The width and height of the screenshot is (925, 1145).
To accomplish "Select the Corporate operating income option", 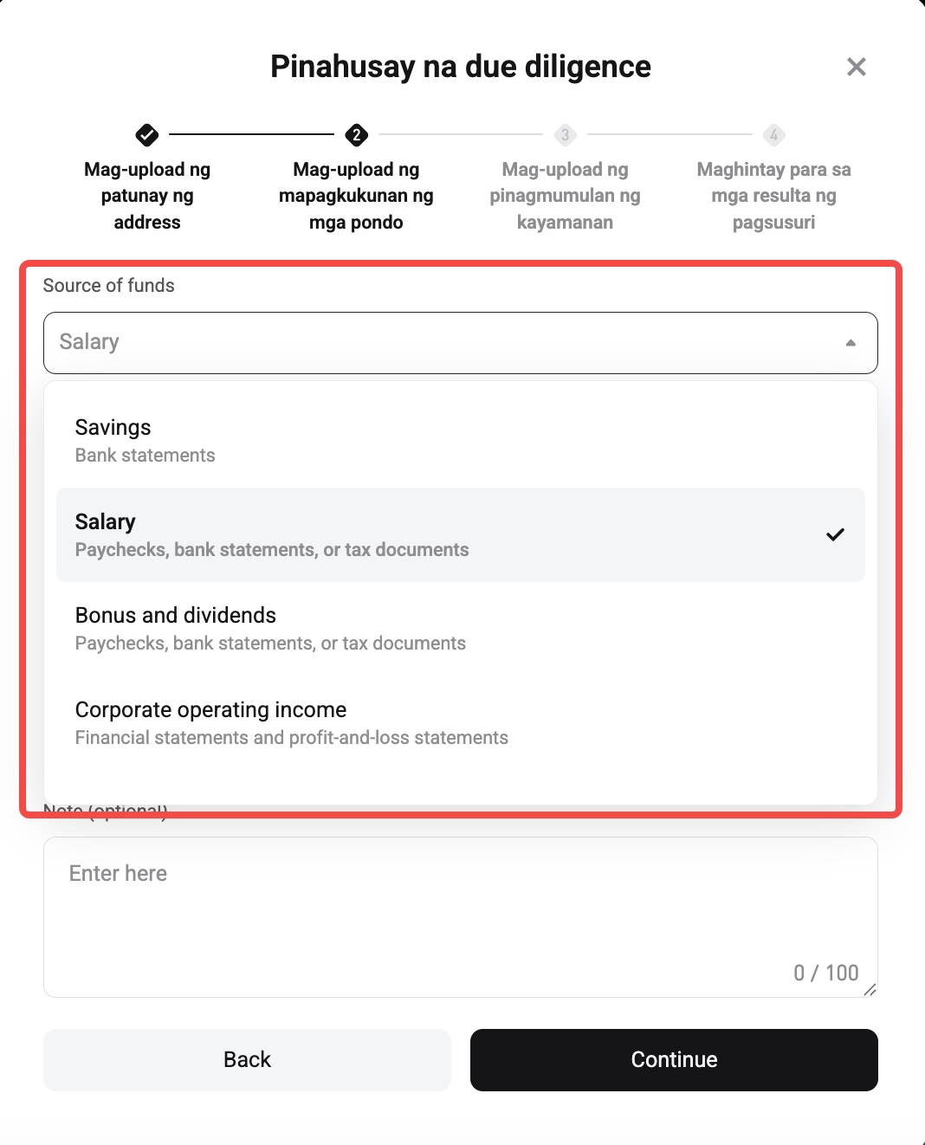I will point(460,721).
